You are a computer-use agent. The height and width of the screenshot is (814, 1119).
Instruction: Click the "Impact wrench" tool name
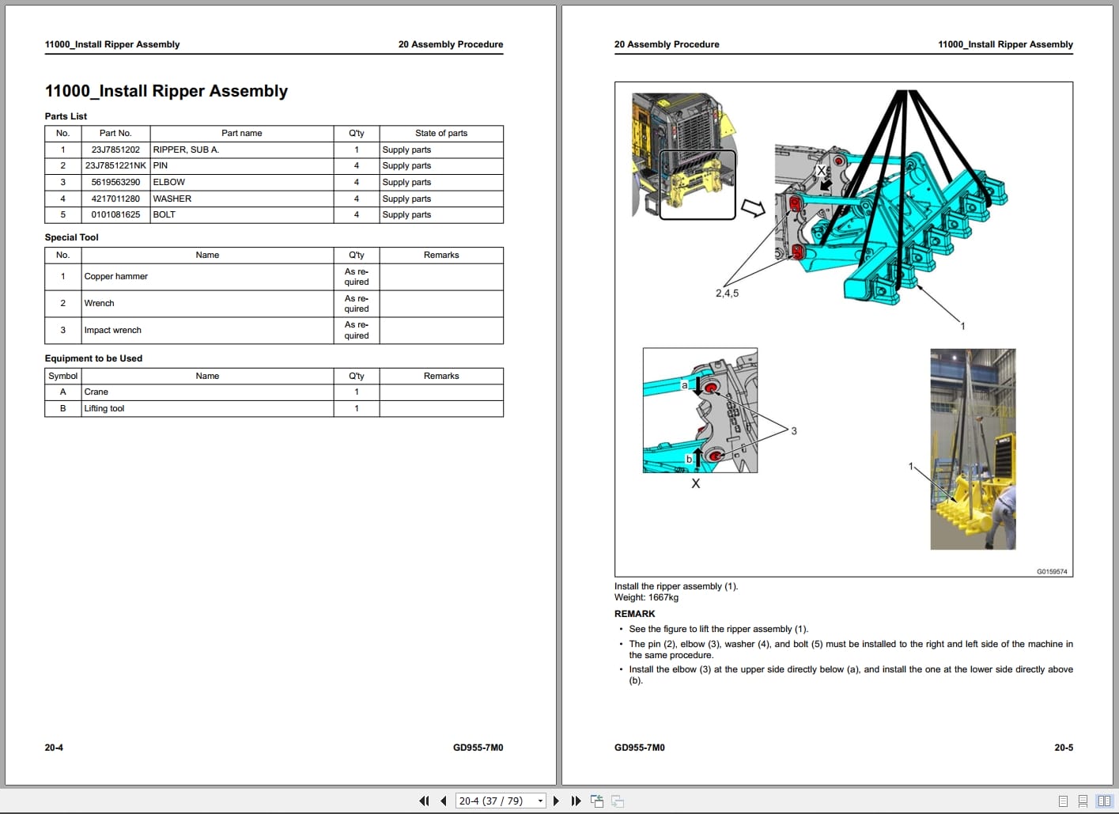[113, 330]
